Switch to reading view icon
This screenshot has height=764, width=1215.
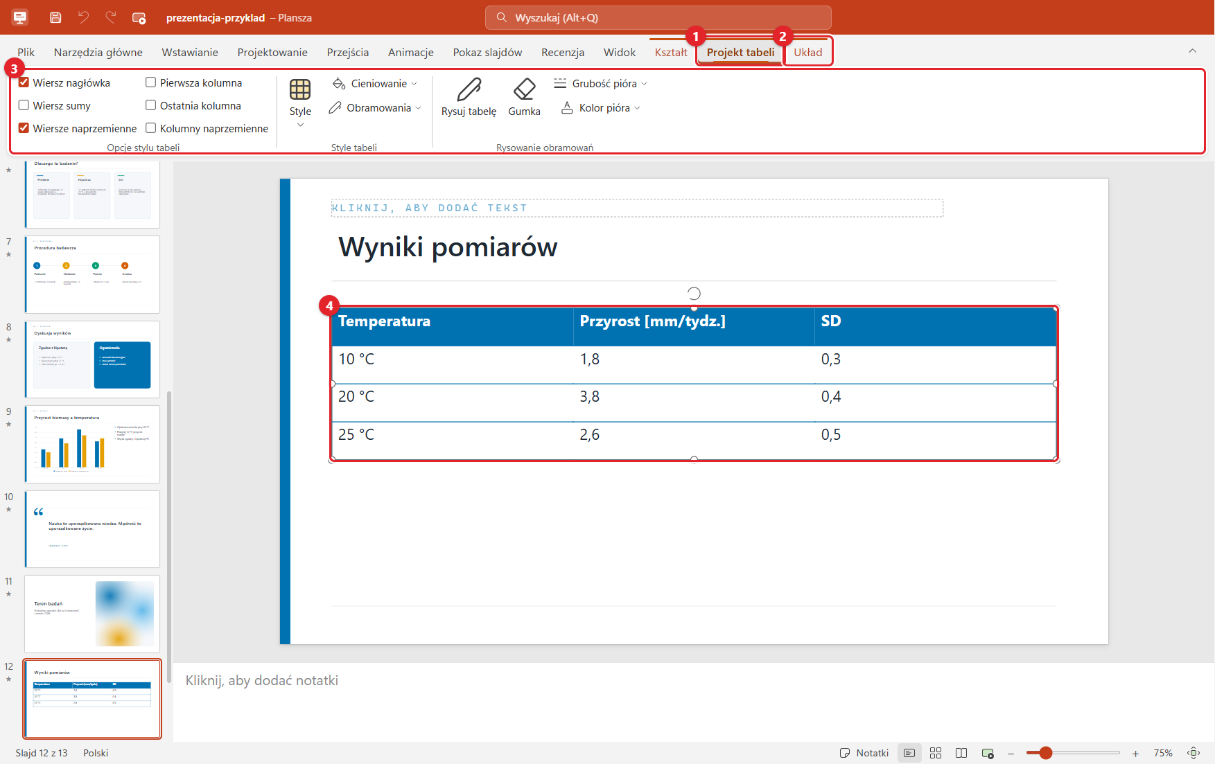pos(961,753)
